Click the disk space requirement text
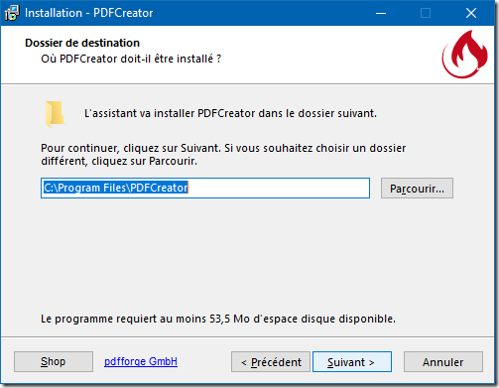Image resolution: width=499 pixels, height=388 pixels. click(218, 319)
